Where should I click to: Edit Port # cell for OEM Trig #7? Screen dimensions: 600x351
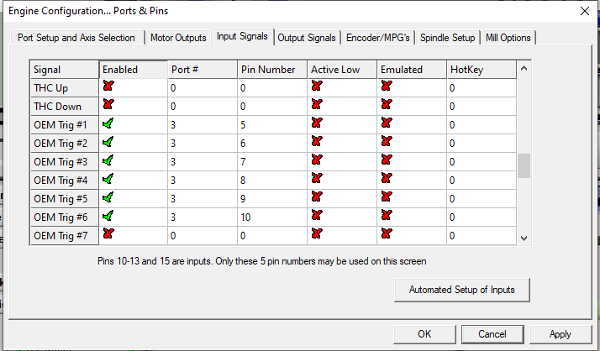pos(203,235)
